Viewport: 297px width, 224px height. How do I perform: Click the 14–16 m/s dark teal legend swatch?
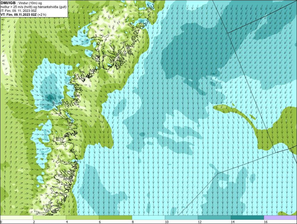pos(247,217)
